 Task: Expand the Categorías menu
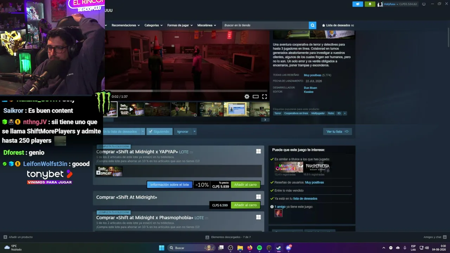click(x=153, y=25)
